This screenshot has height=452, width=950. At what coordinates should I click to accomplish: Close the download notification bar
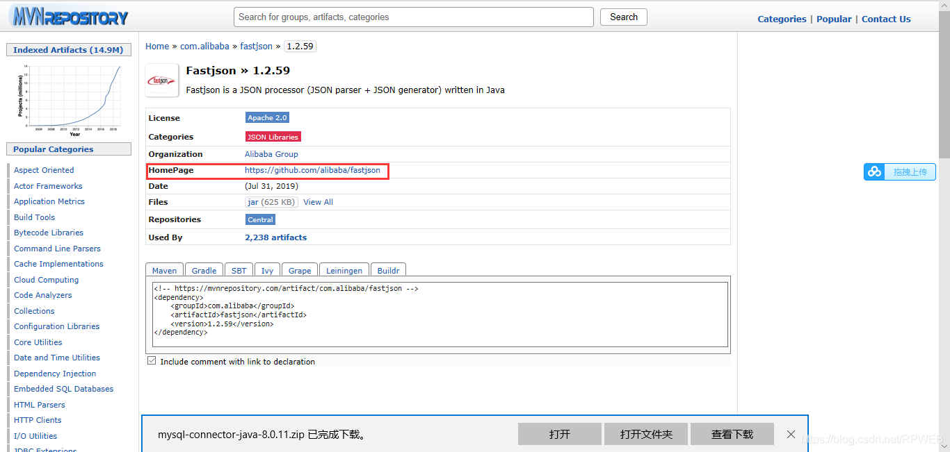click(x=791, y=434)
